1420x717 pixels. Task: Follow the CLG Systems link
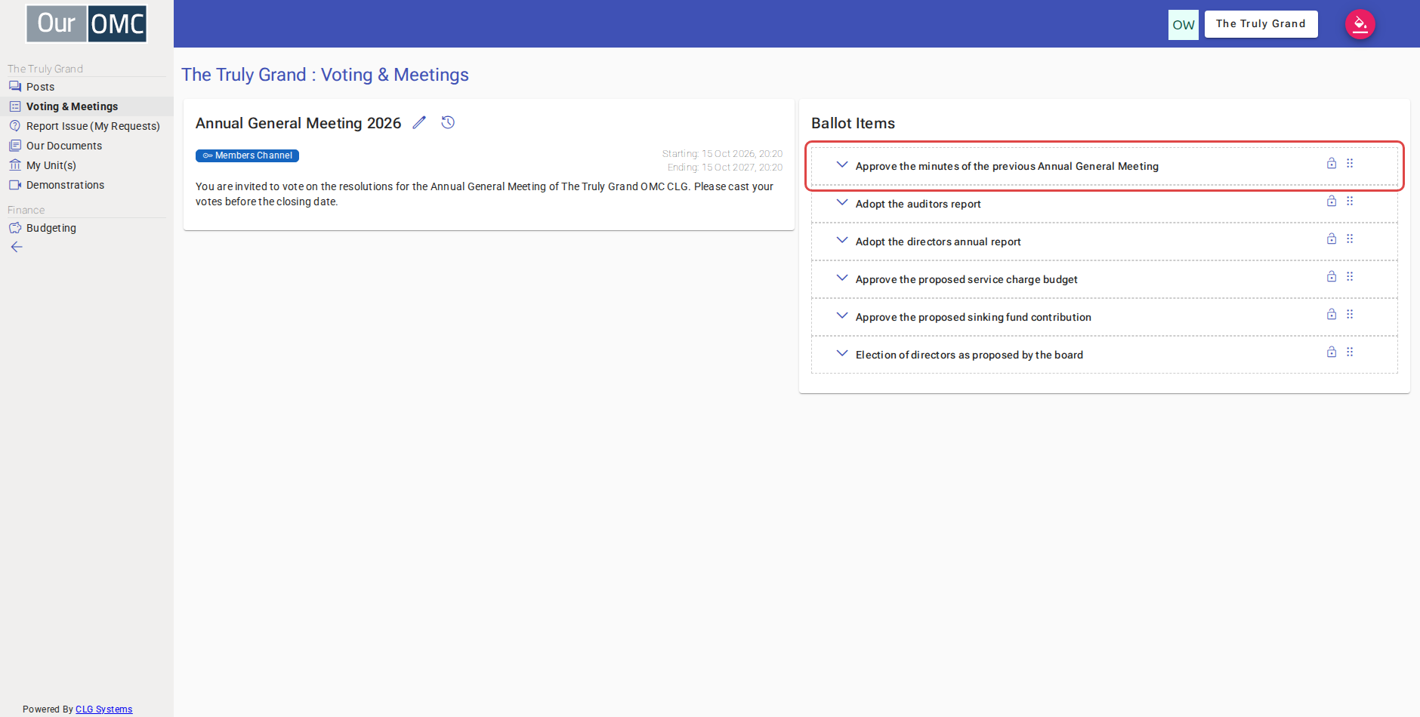tap(103, 709)
